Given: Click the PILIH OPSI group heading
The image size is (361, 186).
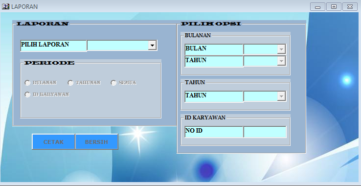Looking at the screenshot, I should [211, 24].
